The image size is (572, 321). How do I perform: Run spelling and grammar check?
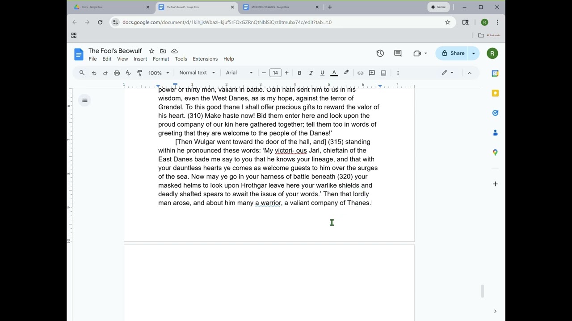tap(128, 73)
